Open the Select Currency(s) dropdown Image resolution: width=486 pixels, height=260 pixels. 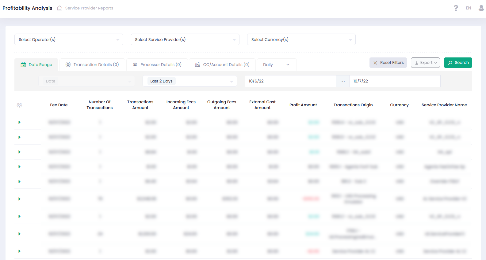[301, 40]
